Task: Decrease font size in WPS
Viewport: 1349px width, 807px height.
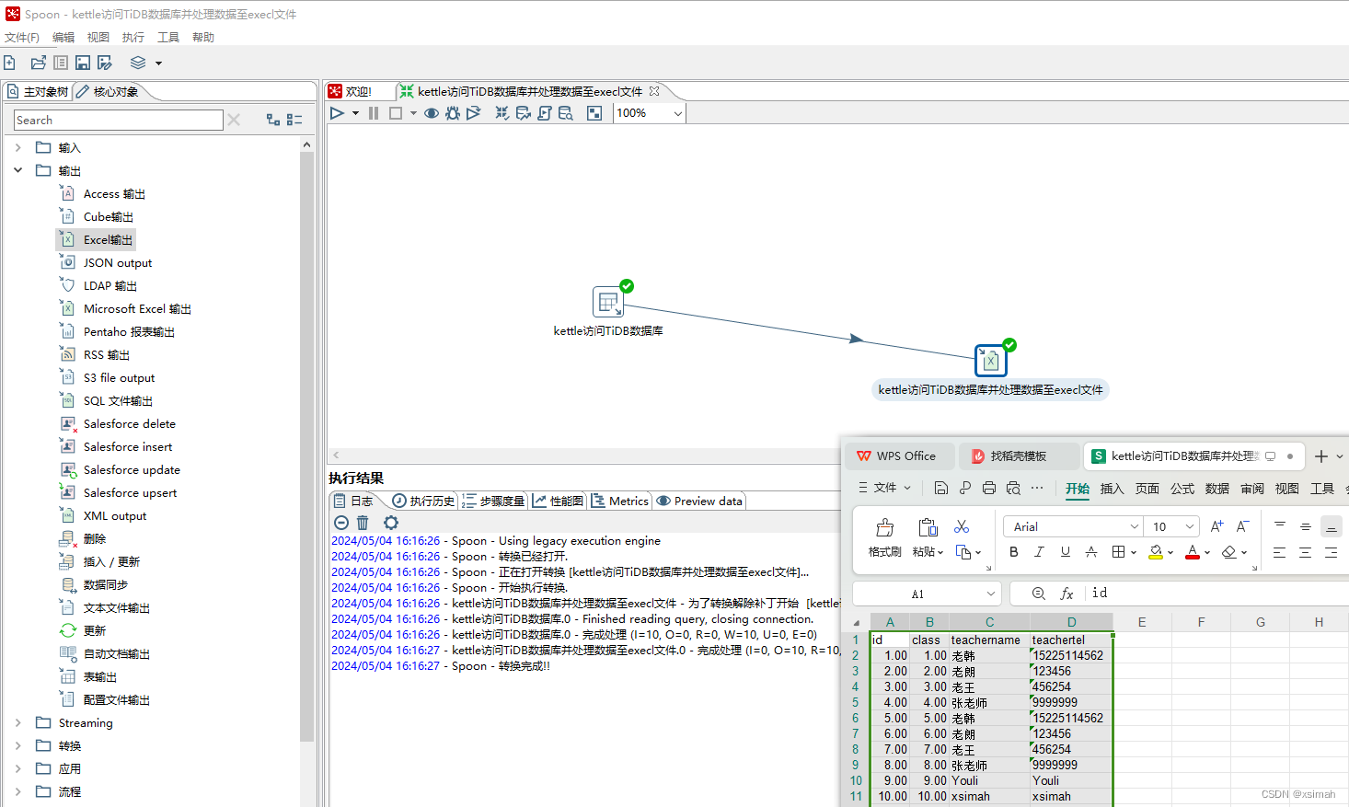Action: click(1242, 526)
